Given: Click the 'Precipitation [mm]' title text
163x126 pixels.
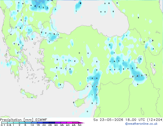Looking at the screenshot, I should (x=16, y=120).
